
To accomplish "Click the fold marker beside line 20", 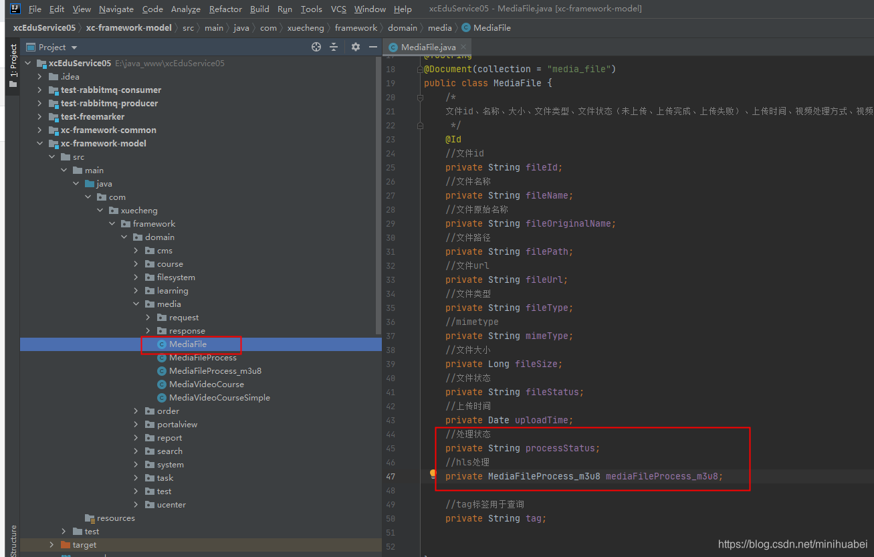I will tap(420, 98).
